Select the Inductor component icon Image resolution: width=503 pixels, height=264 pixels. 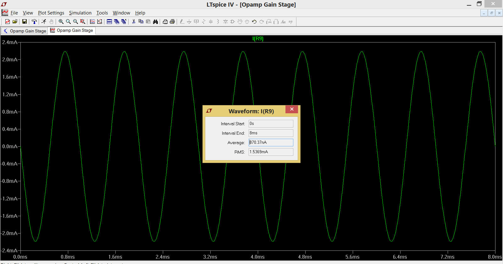pos(218,21)
